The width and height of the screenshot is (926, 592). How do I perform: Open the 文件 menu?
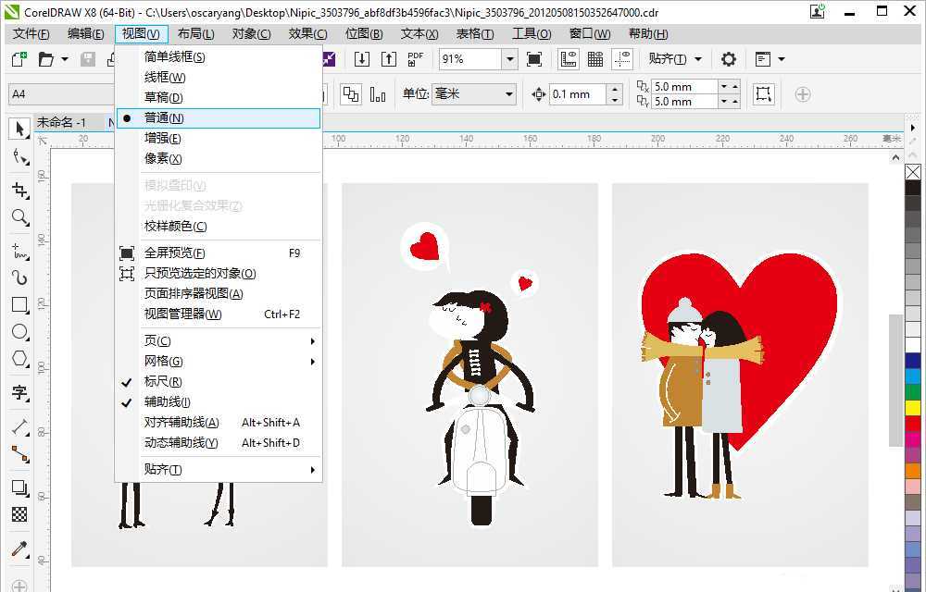(x=30, y=33)
